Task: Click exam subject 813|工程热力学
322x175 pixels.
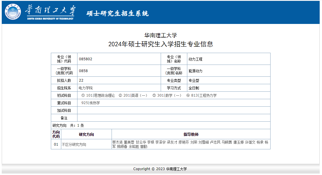Action: pos(204,95)
